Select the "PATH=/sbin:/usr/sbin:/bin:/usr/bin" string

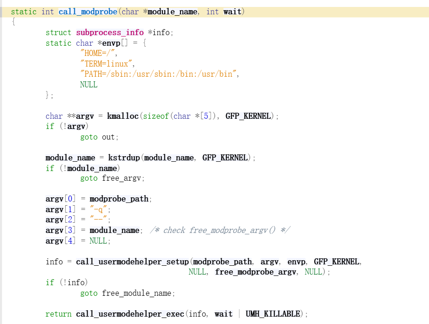point(159,74)
